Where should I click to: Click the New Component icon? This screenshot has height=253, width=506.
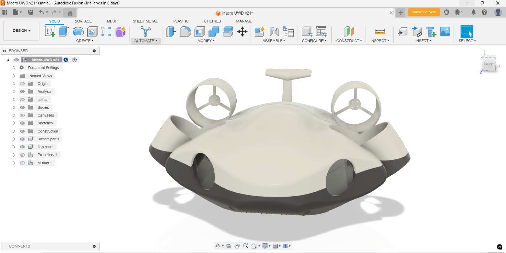pyautogui.click(x=260, y=32)
